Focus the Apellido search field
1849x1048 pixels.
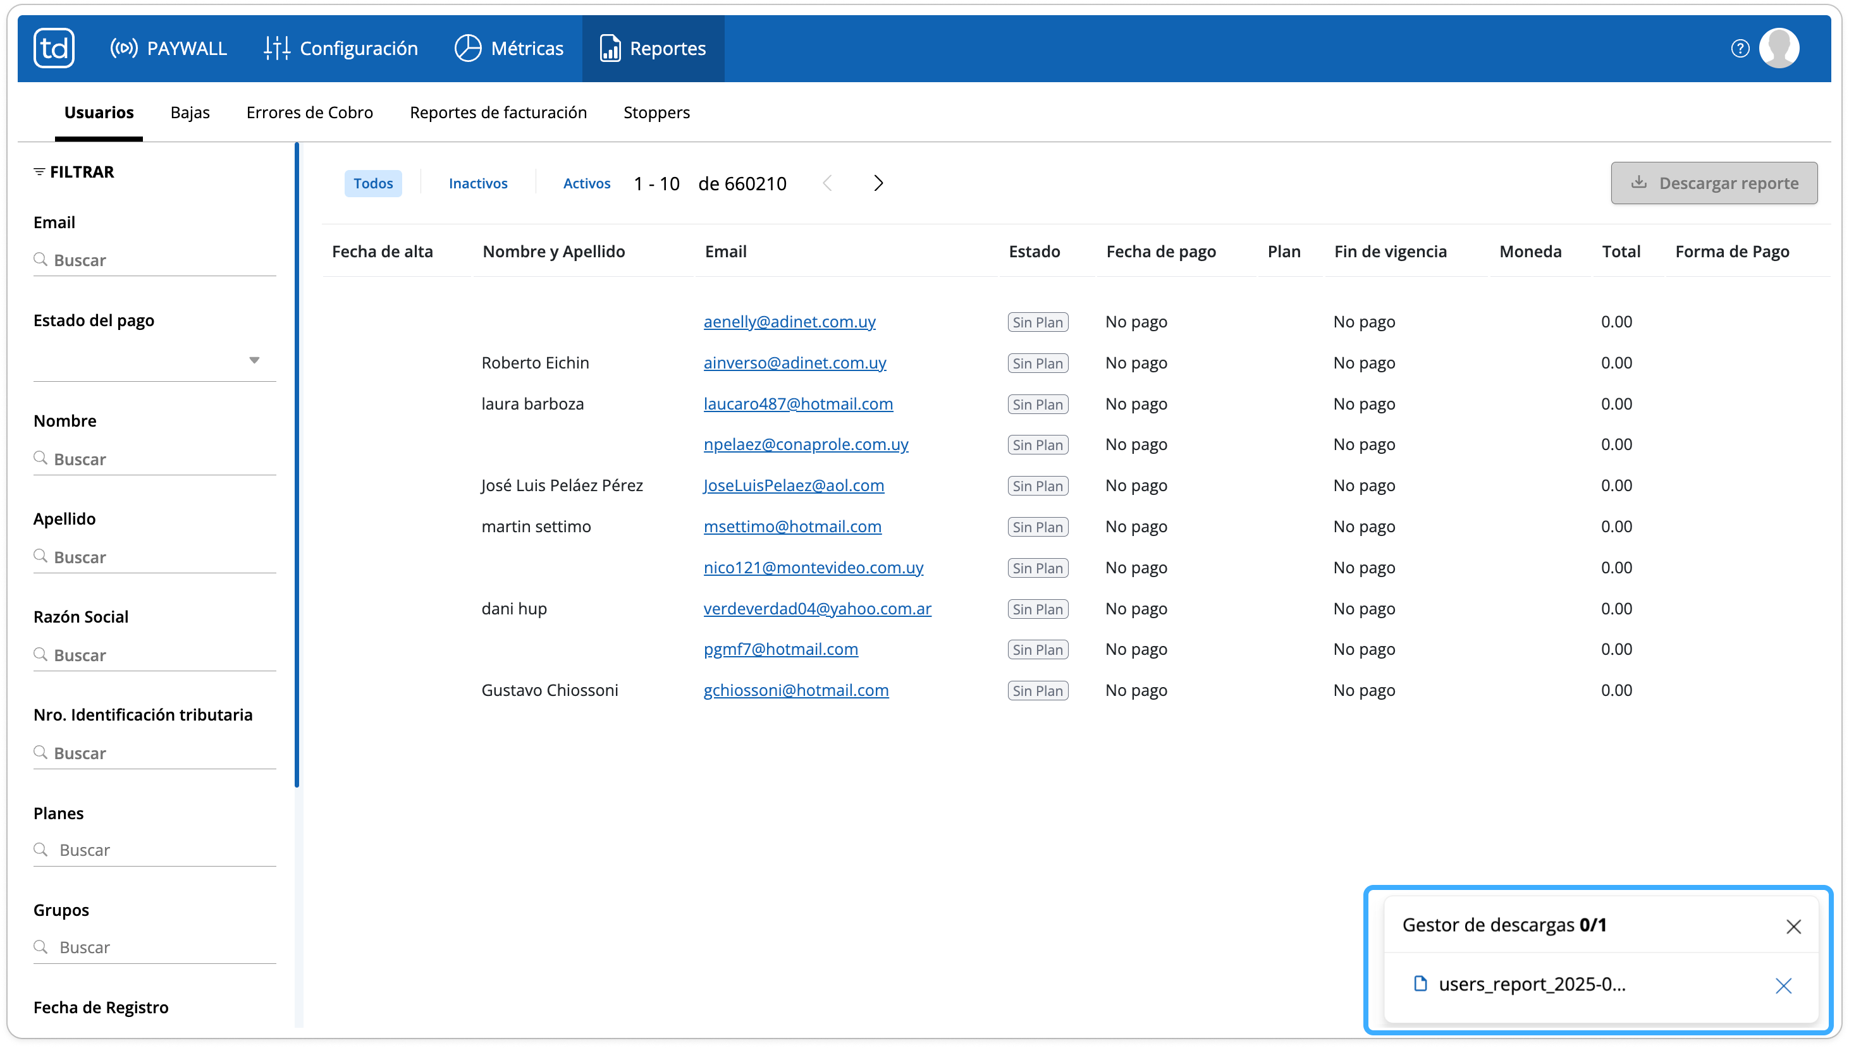tap(155, 557)
